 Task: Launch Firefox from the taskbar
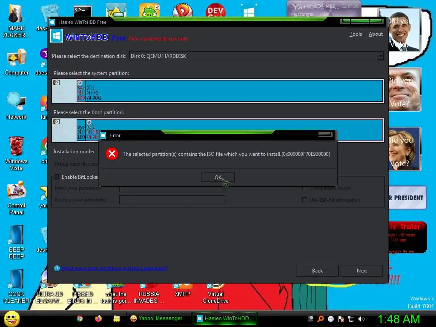pos(98,318)
